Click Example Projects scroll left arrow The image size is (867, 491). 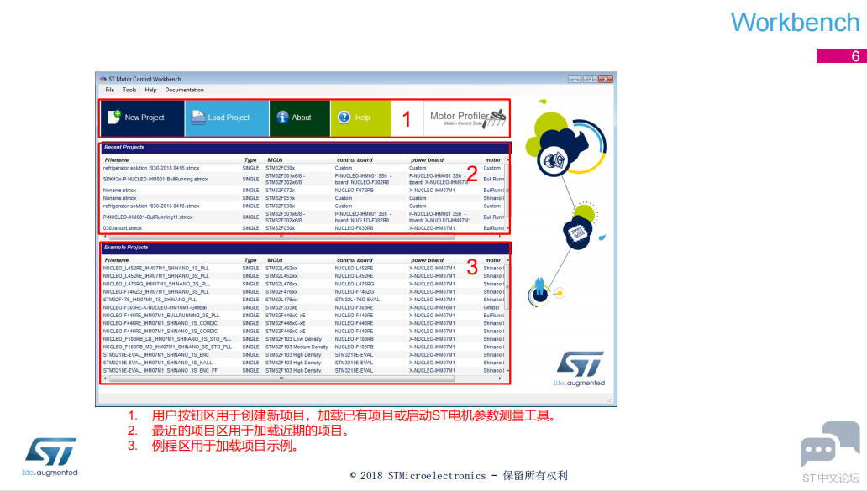(x=105, y=379)
